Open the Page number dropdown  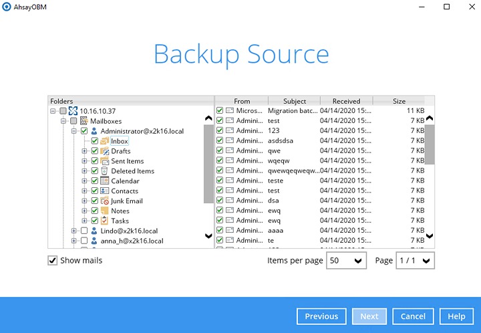pyautogui.click(x=415, y=260)
